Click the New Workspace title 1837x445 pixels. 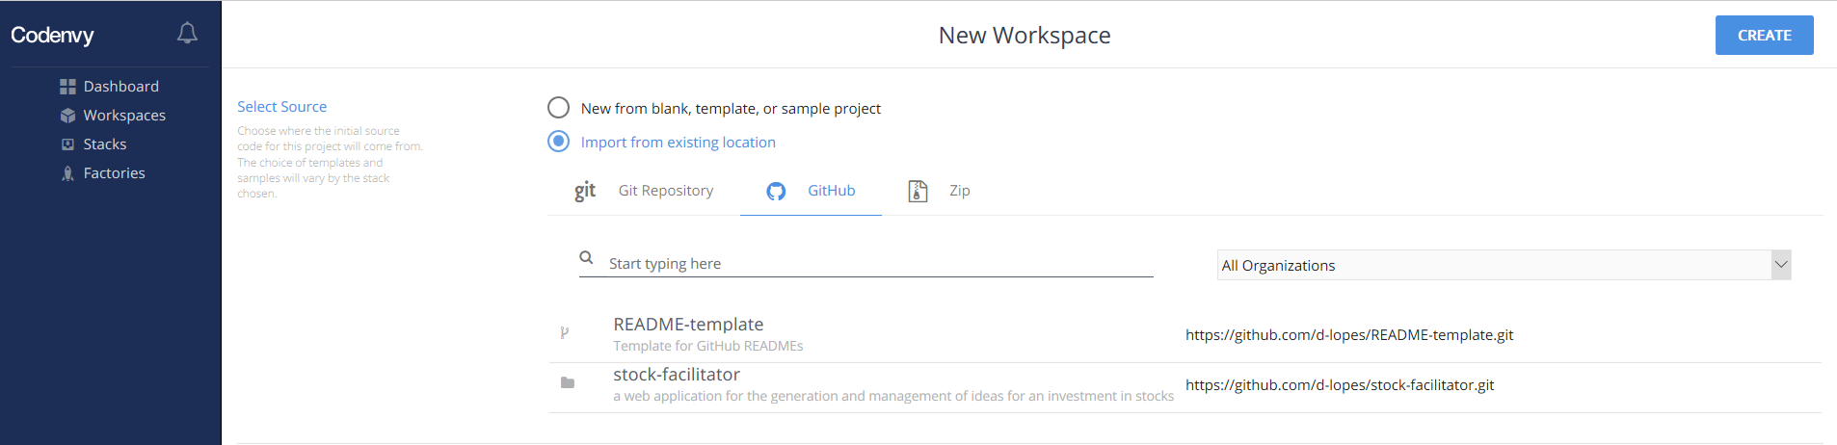coord(1025,36)
